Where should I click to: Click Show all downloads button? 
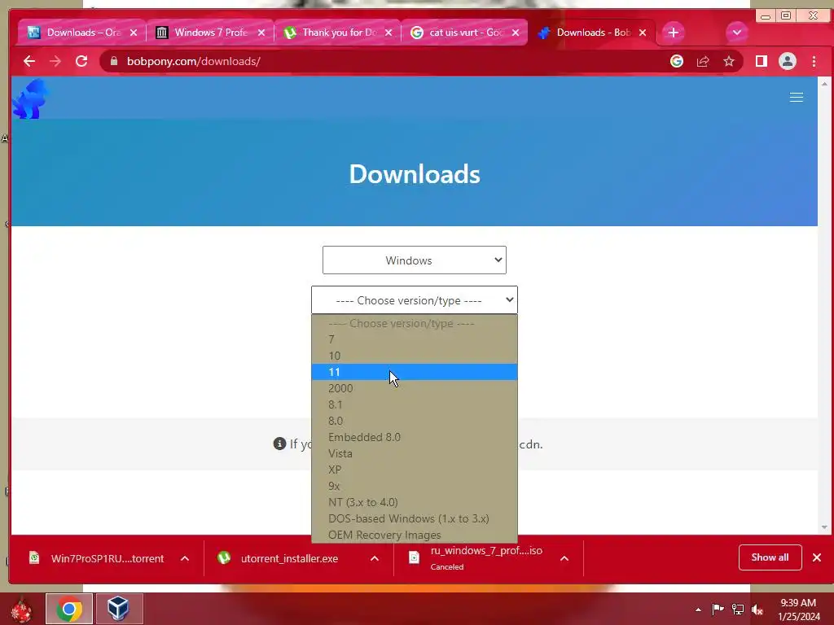pos(770,557)
